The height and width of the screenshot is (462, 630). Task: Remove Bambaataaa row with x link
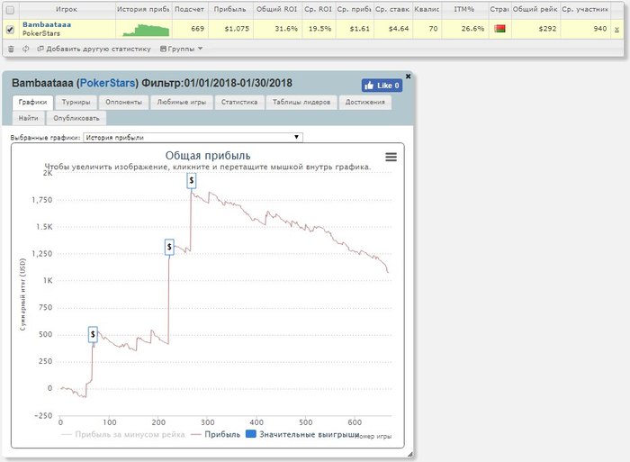(x=616, y=29)
